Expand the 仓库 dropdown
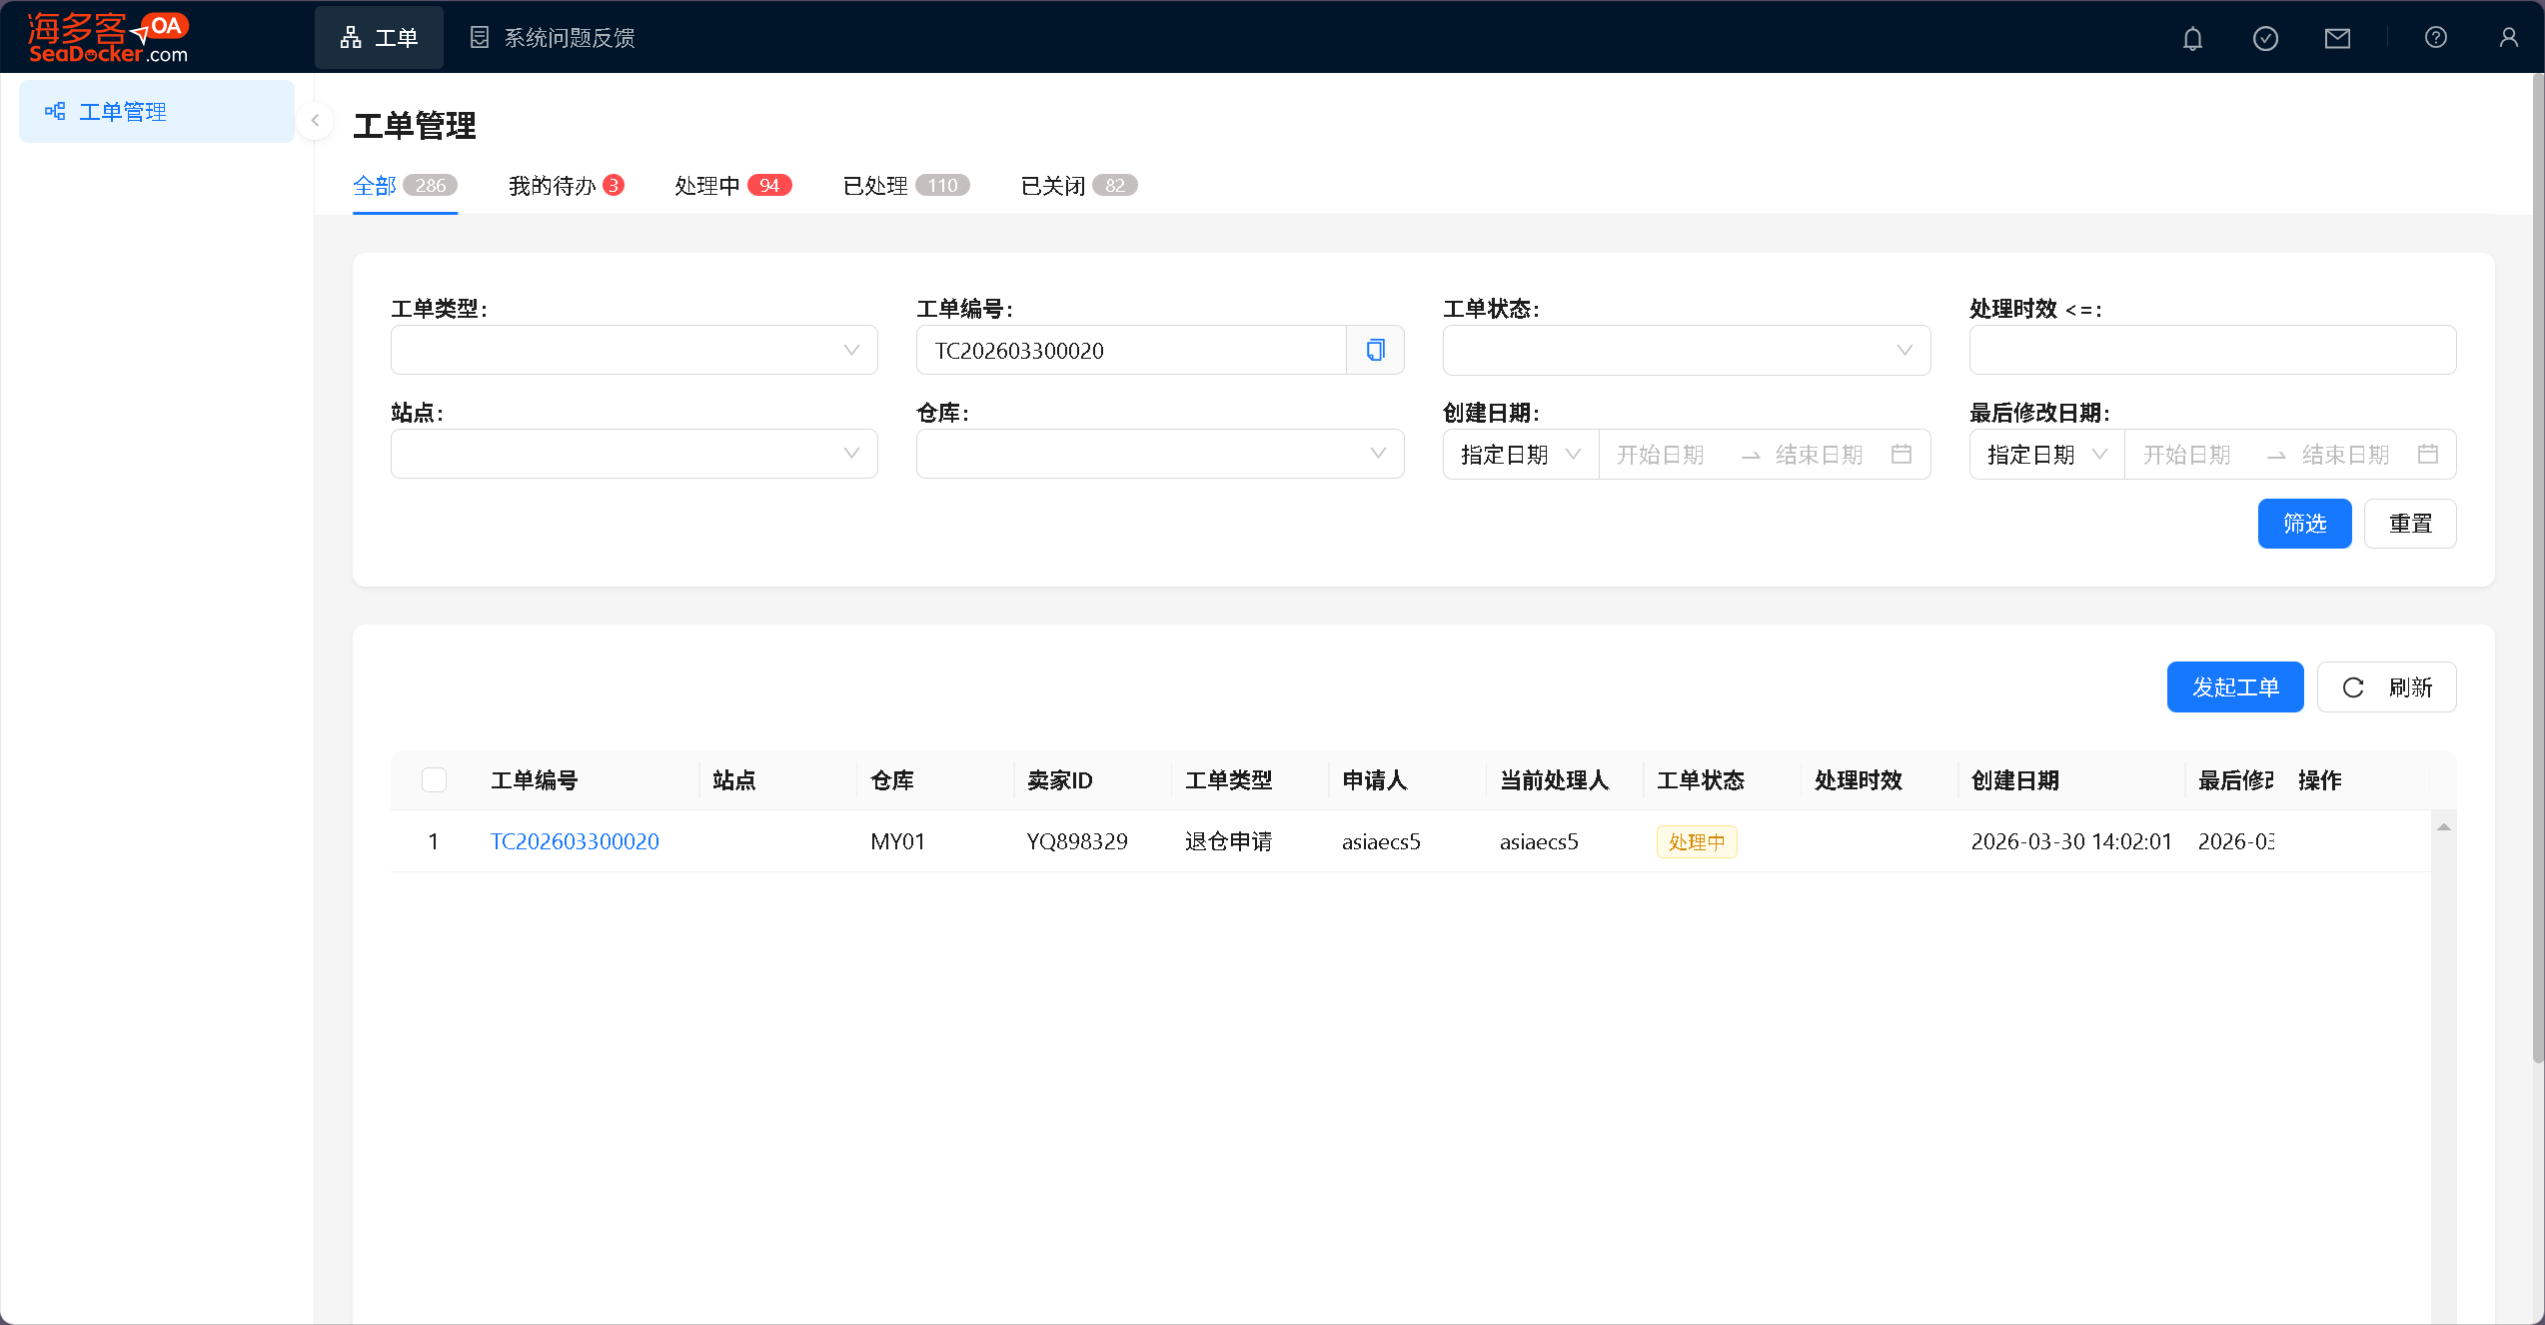 coord(1159,455)
